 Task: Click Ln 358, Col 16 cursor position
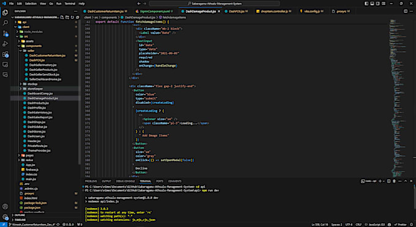tap(320, 225)
